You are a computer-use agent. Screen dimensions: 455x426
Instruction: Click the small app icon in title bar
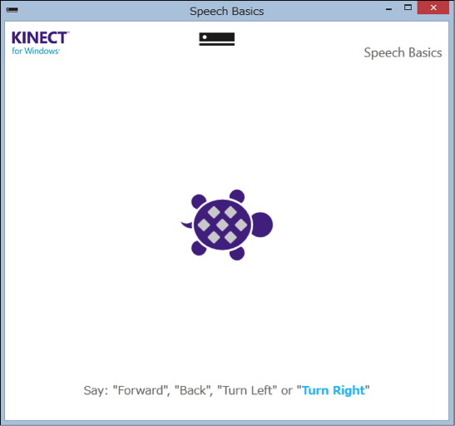[12, 10]
